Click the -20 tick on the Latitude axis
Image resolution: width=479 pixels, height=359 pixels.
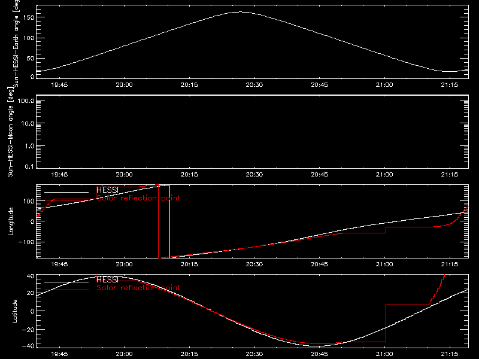click(x=29, y=329)
